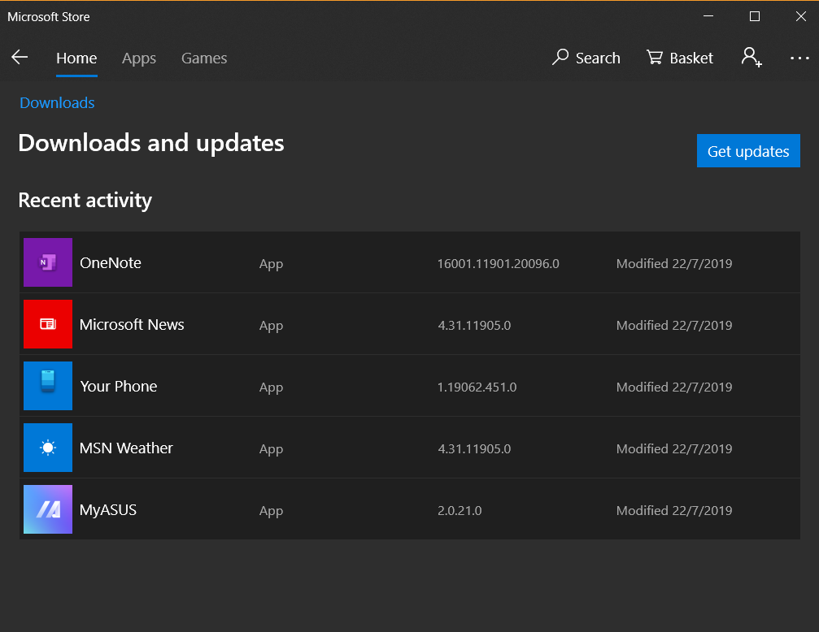The height and width of the screenshot is (632, 819).
Task: View your Basket
Action: (679, 58)
